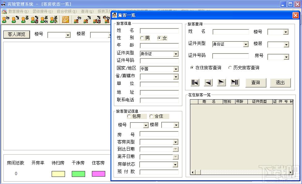Click the house icon in the menu bar

tap(4, 11)
